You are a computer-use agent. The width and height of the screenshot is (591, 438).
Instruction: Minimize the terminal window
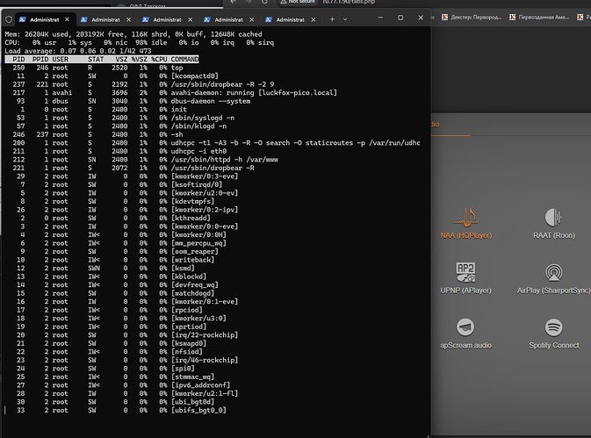pos(379,19)
